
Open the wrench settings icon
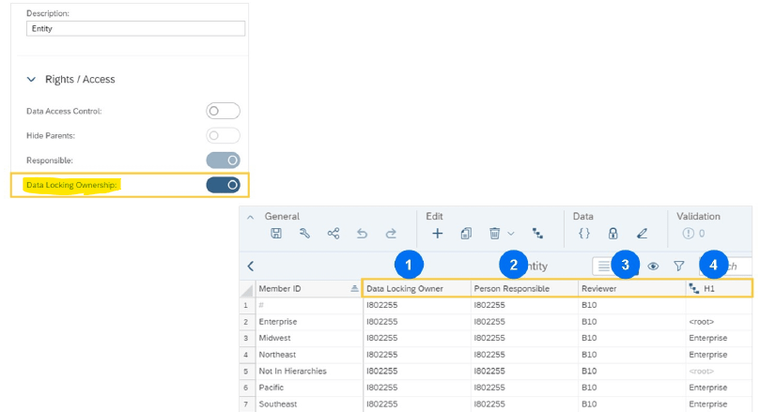304,234
